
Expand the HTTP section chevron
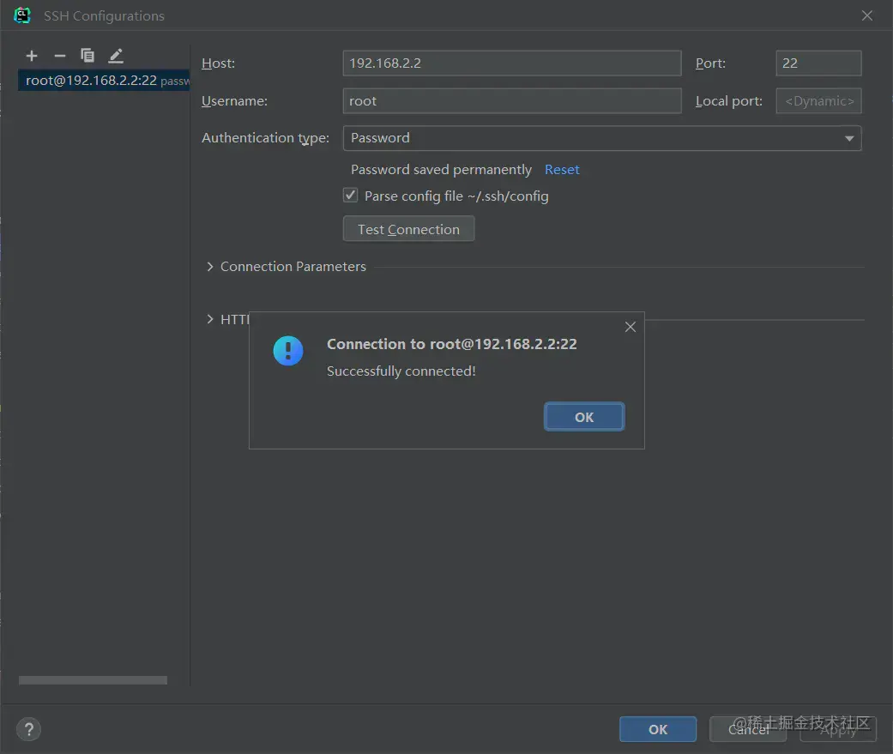click(x=210, y=319)
